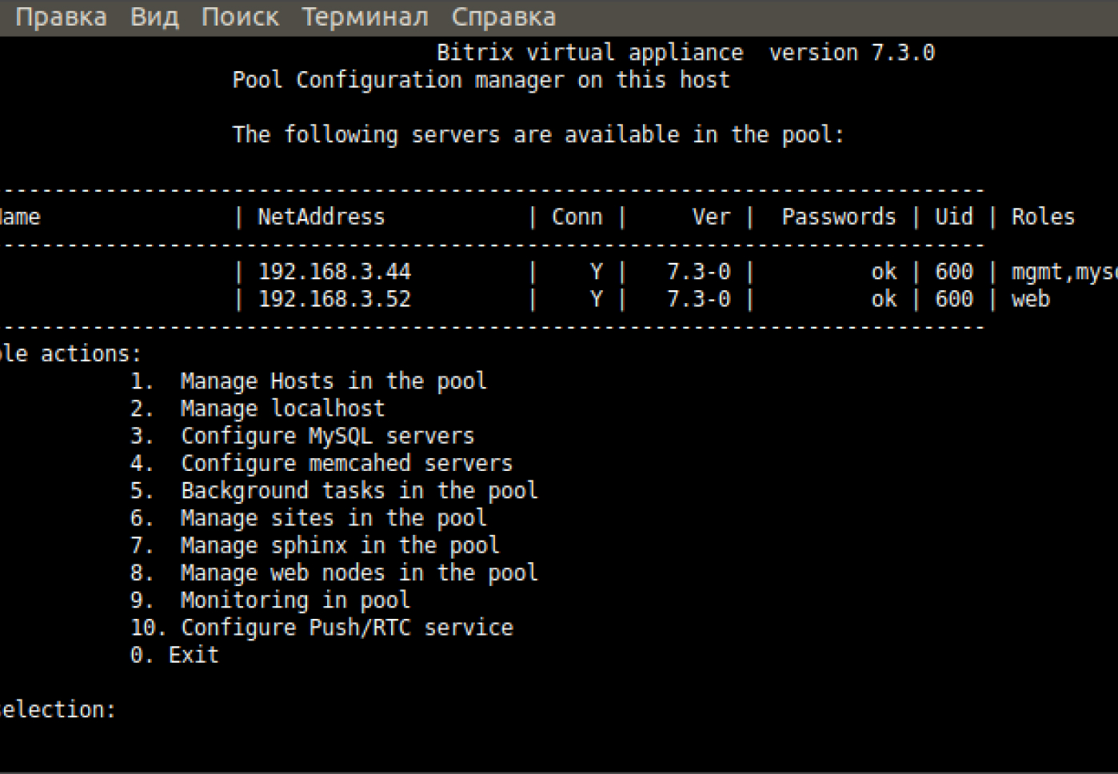
Task: Open the Терминал menu
Action: [x=365, y=17]
